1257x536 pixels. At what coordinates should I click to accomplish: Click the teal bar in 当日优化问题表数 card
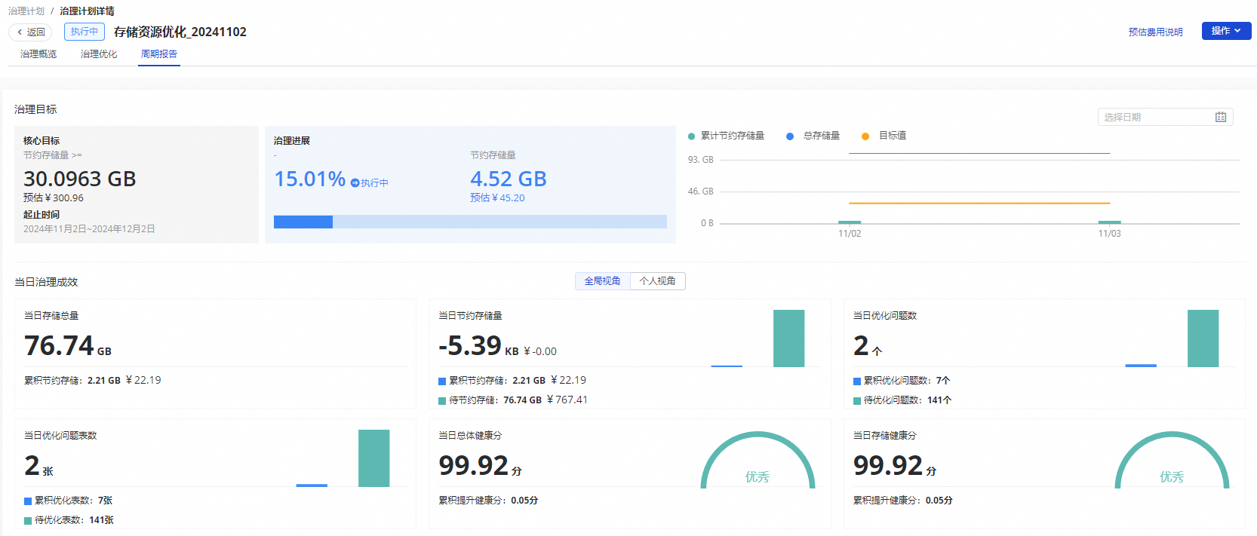coord(373,458)
